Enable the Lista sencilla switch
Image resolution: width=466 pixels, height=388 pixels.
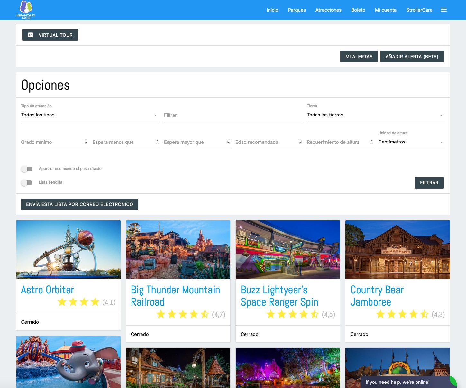click(27, 183)
